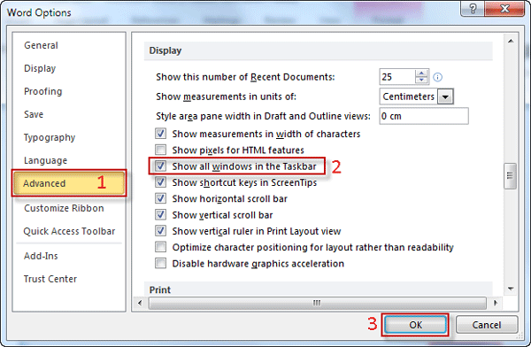Click the vertical scrollbar down arrow

click(511, 289)
